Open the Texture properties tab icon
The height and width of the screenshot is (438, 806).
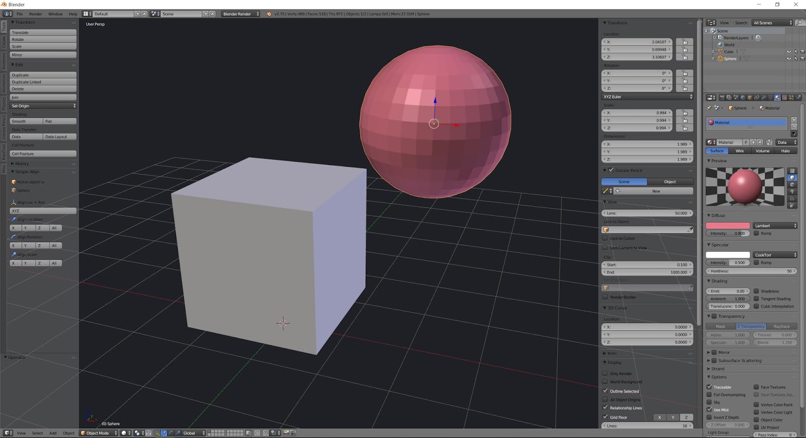coord(784,97)
